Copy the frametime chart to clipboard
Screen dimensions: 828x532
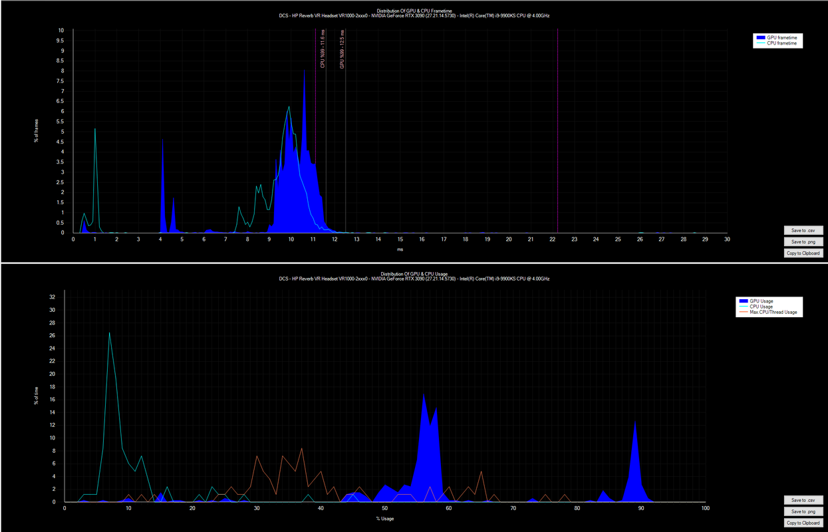(803, 253)
